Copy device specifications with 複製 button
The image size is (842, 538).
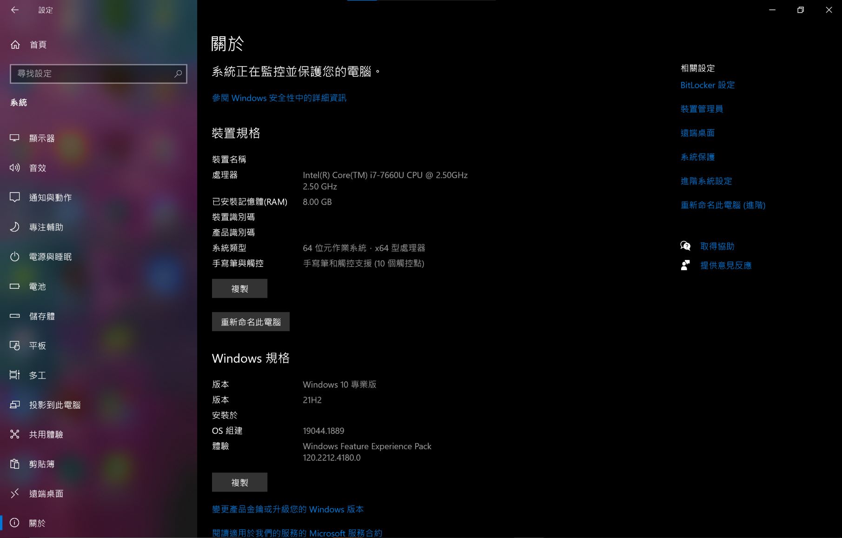click(x=239, y=288)
